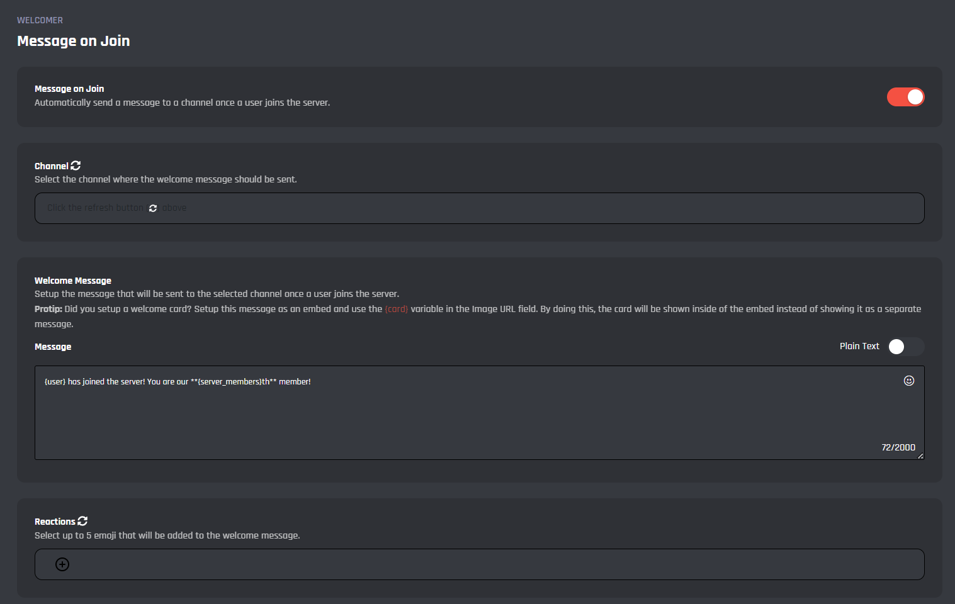
Task: Click the red {card} variable
Action: [x=397, y=309]
